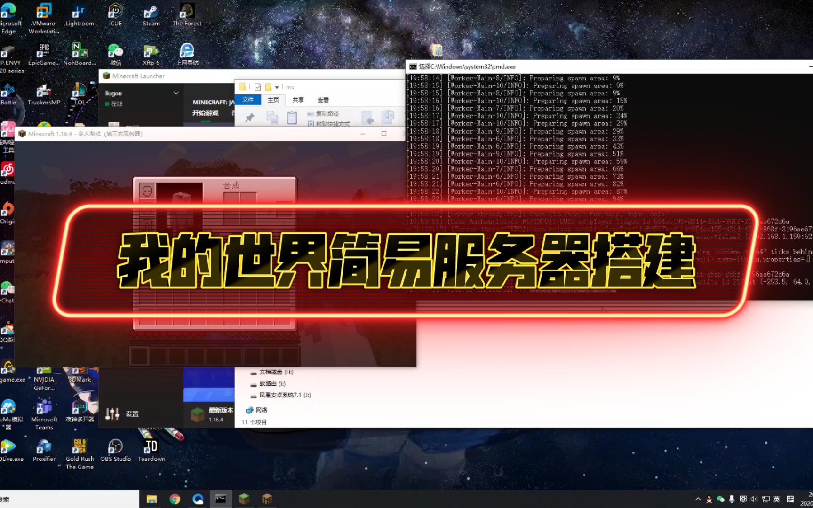The width and height of the screenshot is (813, 508).
Task: Select the 开始游戏 tab in Minecraft Launcher
Action: pyautogui.click(x=206, y=113)
